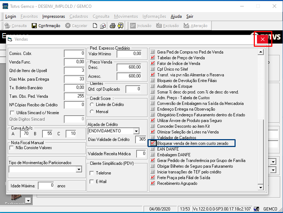Check EAN DANFE option

pyautogui.click(x=153, y=149)
